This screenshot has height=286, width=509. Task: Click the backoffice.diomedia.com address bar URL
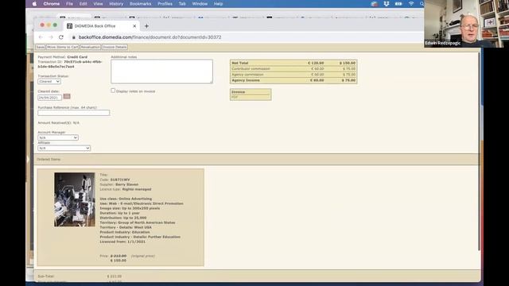click(x=150, y=37)
